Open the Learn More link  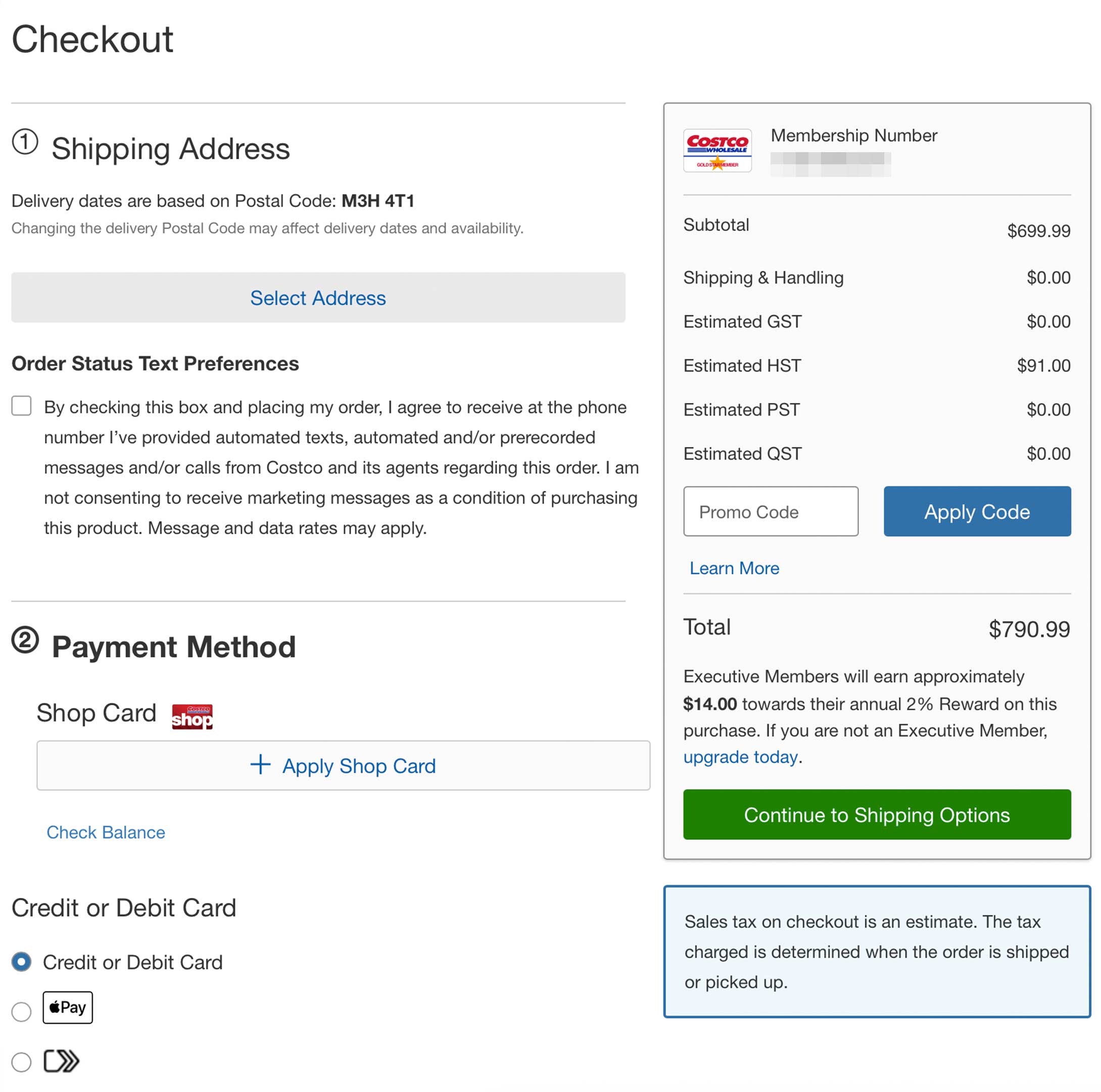pos(734,568)
